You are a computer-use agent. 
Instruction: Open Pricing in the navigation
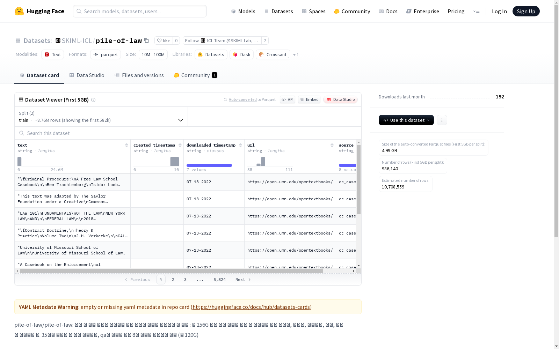click(x=456, y=11)
